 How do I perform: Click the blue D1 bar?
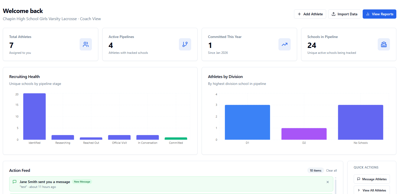[247, 122]
